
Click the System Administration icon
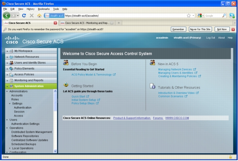(x=11, y=86)
